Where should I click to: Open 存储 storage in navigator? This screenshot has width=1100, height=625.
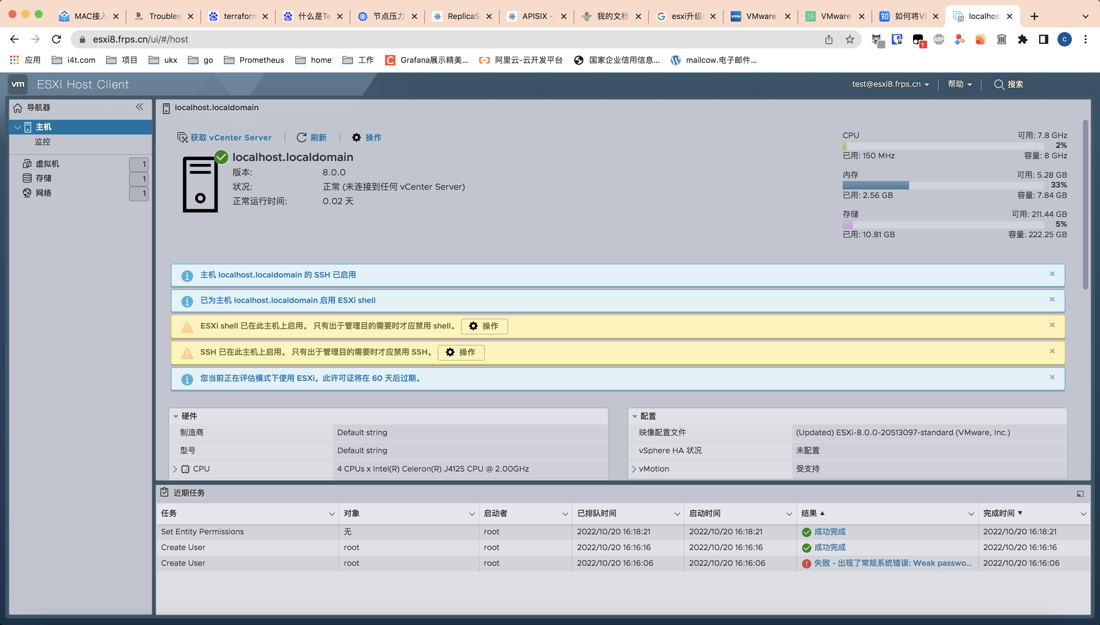coord(43,178)
